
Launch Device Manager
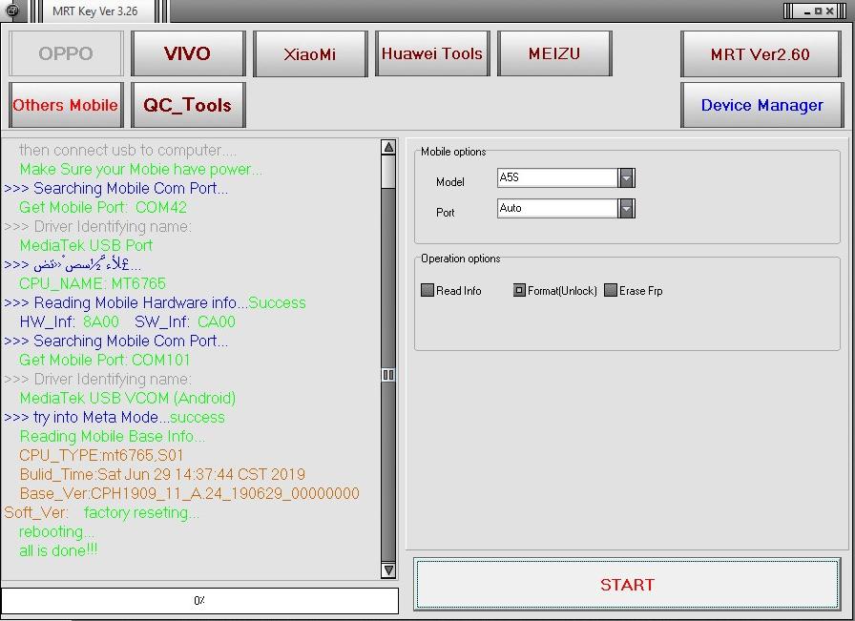click(x=761, y=105)
